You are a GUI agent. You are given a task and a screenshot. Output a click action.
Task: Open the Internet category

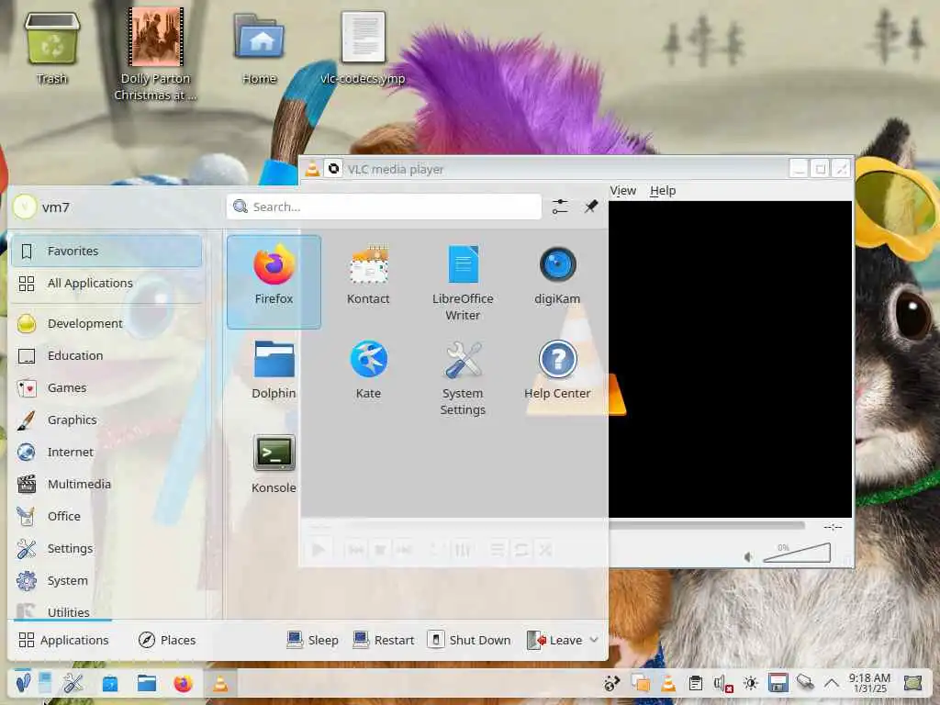(106, 452)
